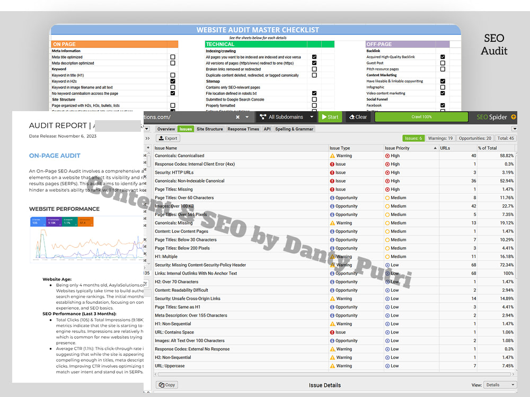530x397 pixels.
Task: Click the warning icon for H1: Non-Sequential
Action: (x=332, y=324)
